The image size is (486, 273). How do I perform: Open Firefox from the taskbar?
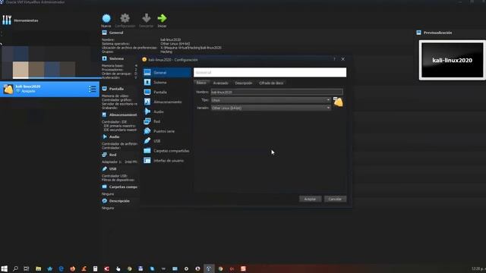click(73, 268)
